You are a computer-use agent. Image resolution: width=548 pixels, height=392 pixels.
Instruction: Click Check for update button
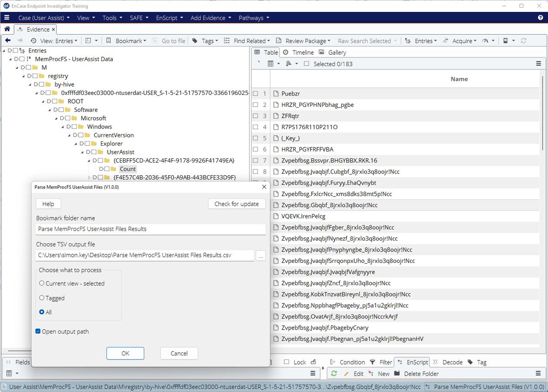[x=237, y=204]
